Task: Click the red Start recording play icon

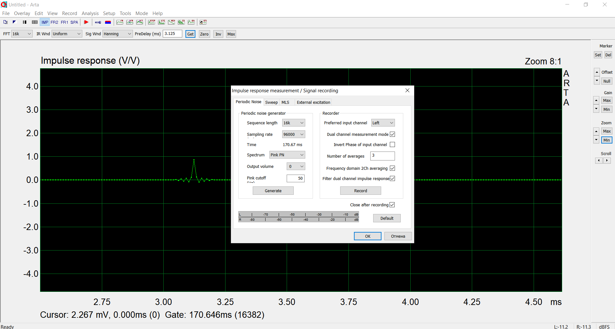Action: (86, 22)
